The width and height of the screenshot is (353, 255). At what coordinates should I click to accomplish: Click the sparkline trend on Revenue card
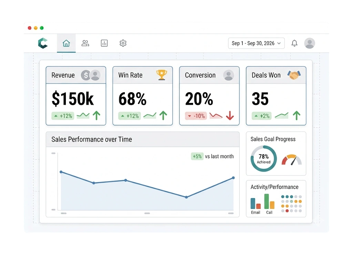pos(83,116)
